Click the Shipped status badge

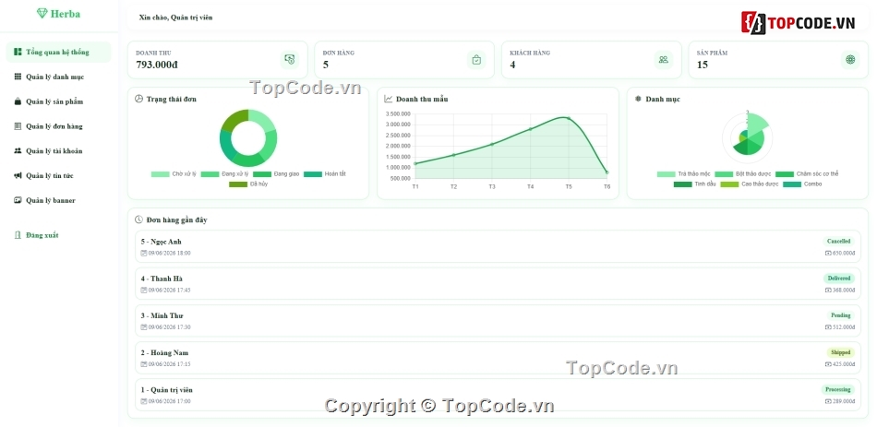[x=841, y=352]
